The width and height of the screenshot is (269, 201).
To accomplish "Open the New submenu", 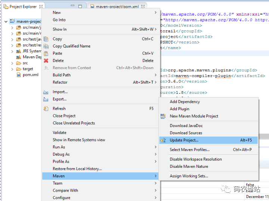I will [x=100, y=13].
